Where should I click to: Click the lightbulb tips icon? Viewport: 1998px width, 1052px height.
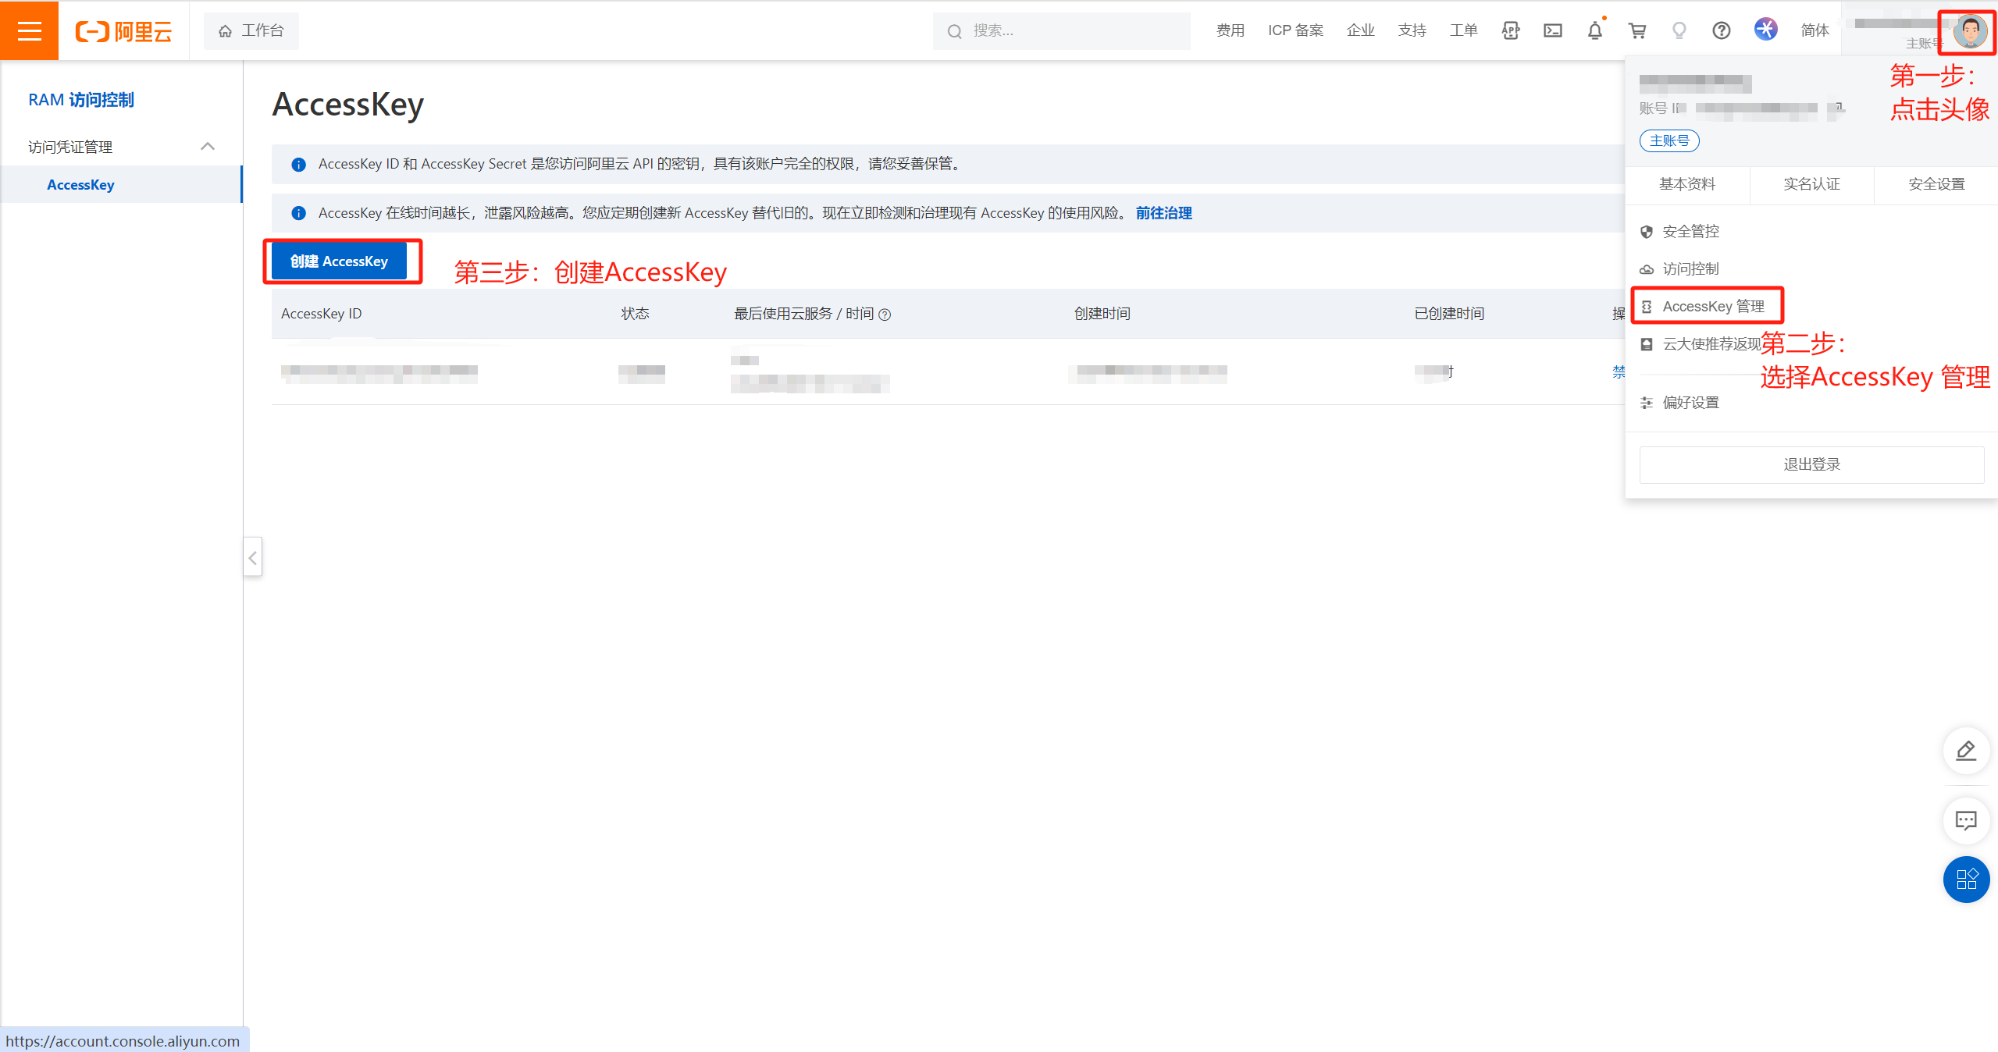(1679, 30)
